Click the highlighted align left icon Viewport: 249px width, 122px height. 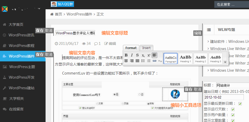pos(155,55)
